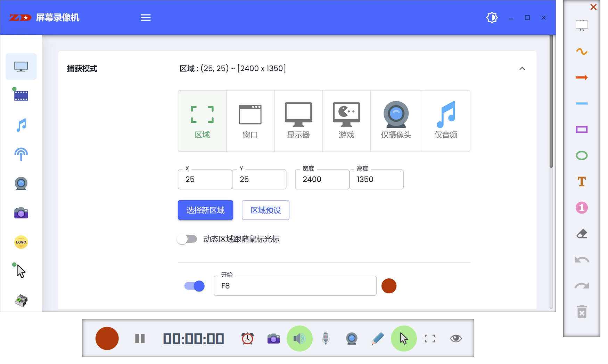The height and width of the screenshot is (364, 608).
Task: Collapse the capture mode section
Action: 522,68
